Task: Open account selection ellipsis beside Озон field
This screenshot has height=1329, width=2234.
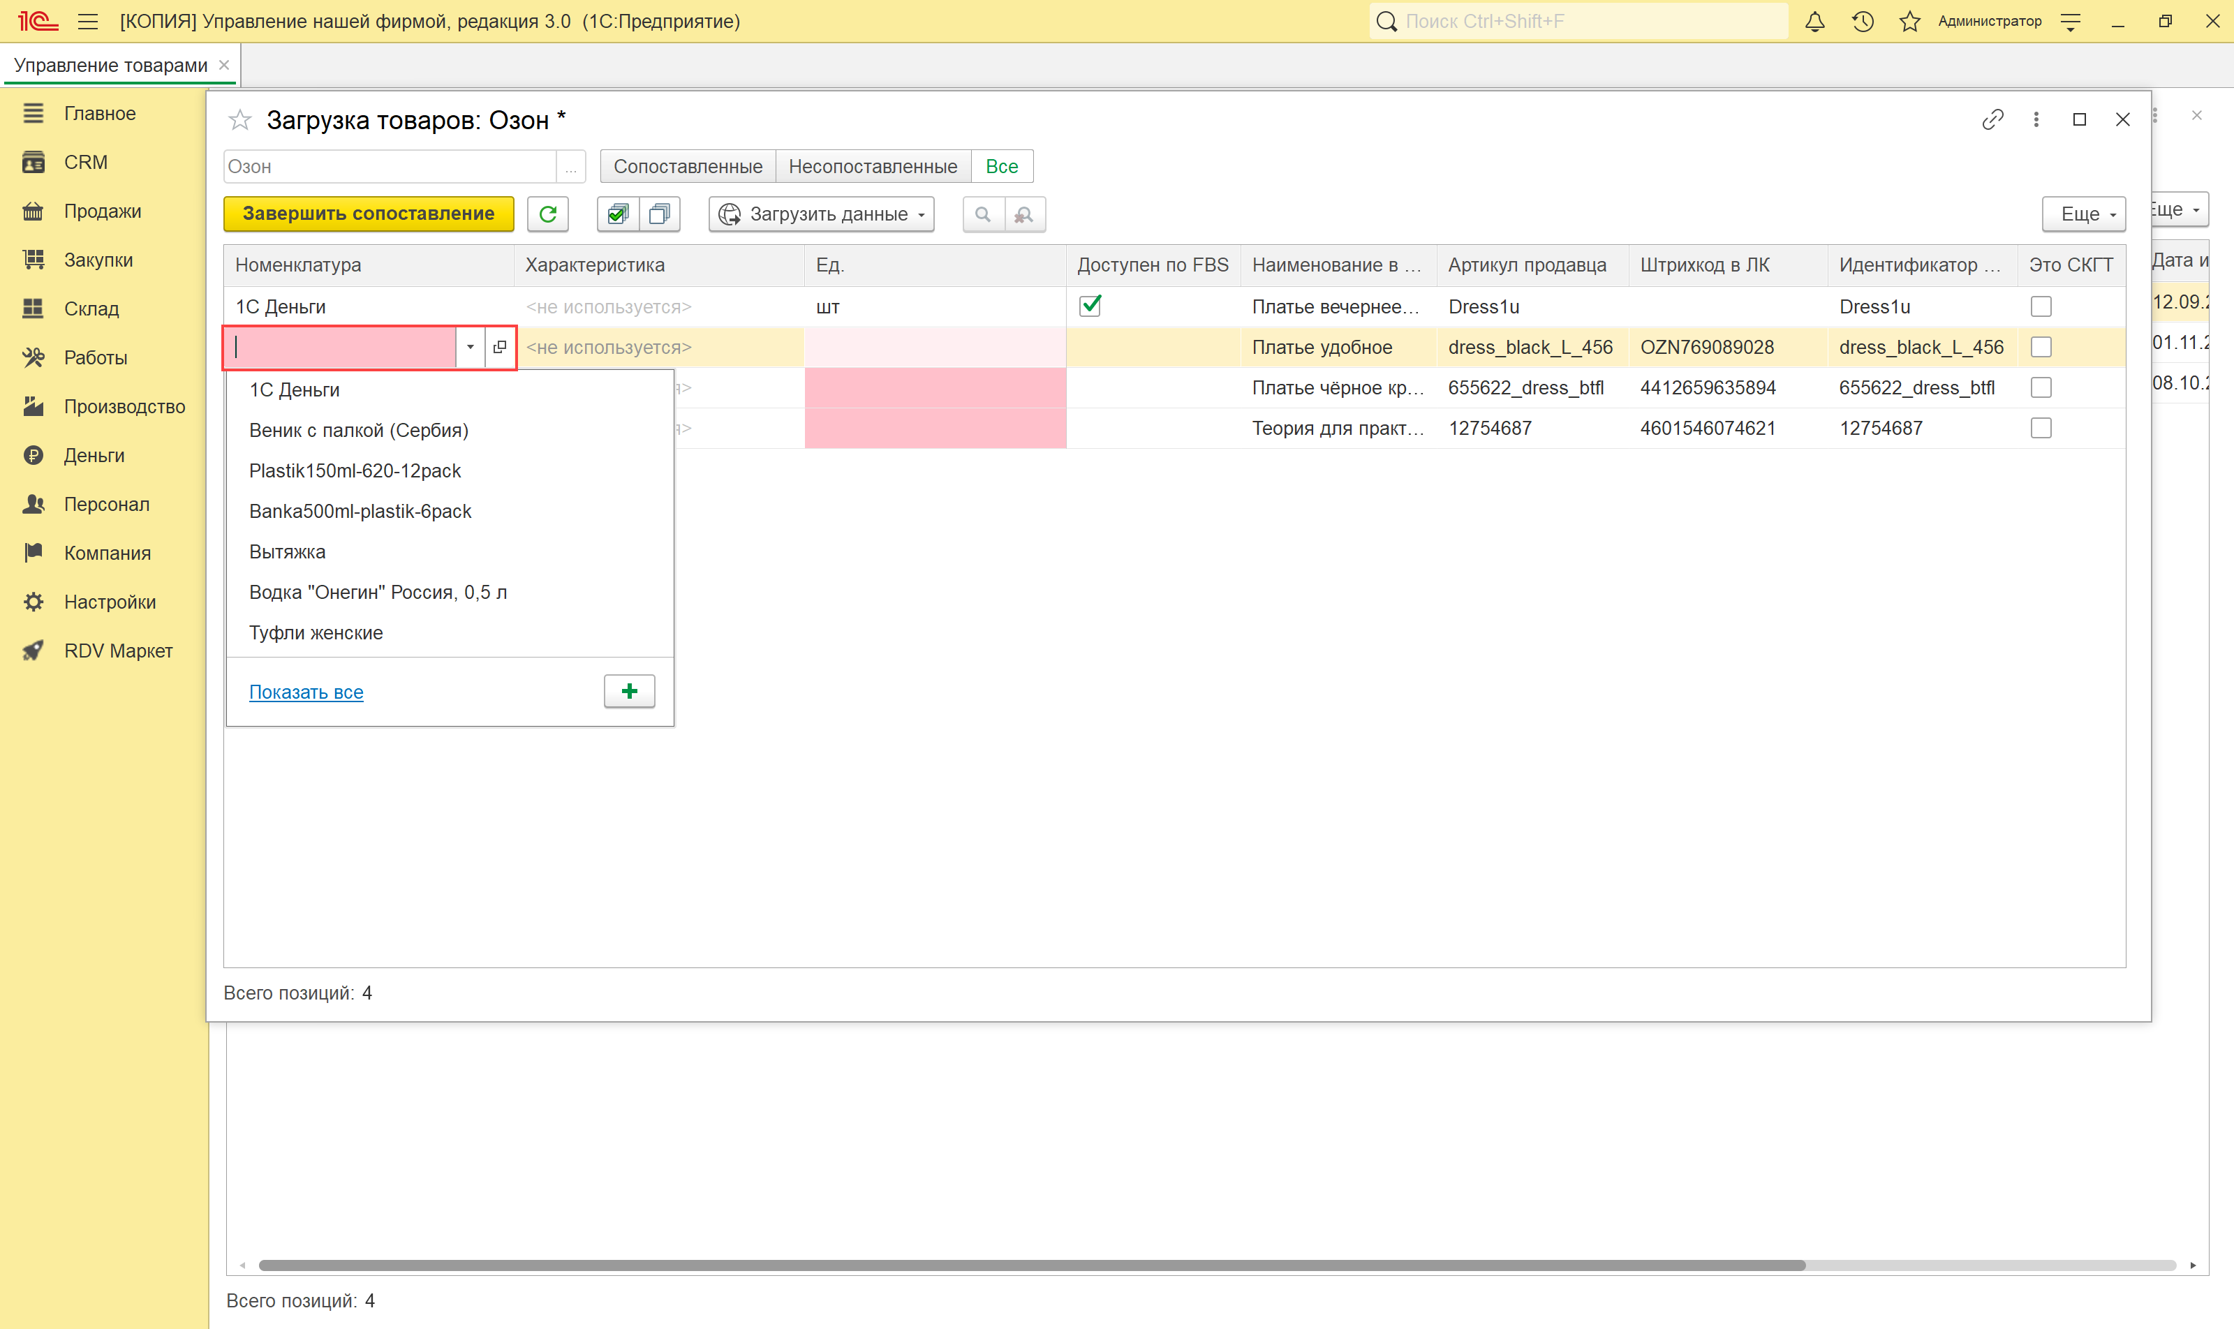Action: click(570, 167)
